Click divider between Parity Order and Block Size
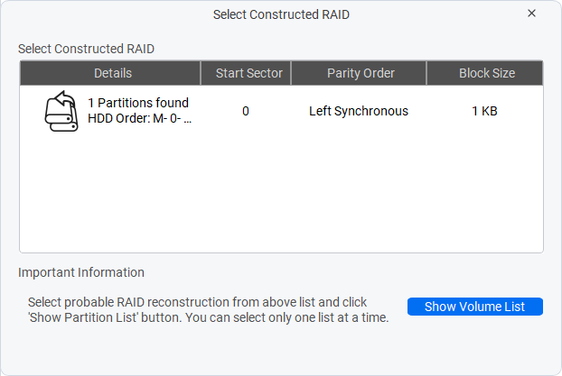 (426, 73)
